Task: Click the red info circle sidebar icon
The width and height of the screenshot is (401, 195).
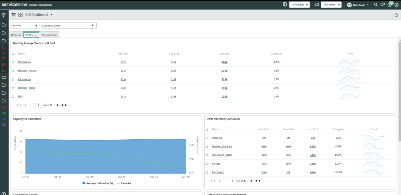Action: pos(4,108)
